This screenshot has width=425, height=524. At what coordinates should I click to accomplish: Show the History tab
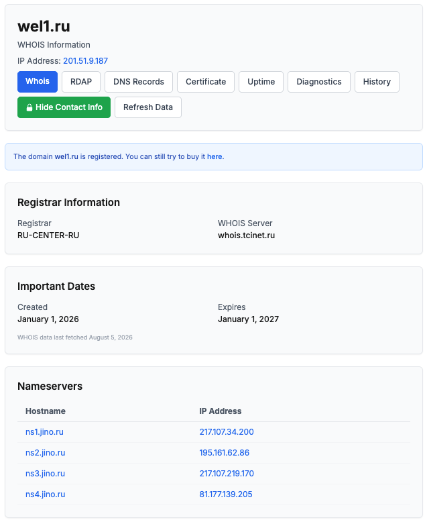click(x=377, y=82)
